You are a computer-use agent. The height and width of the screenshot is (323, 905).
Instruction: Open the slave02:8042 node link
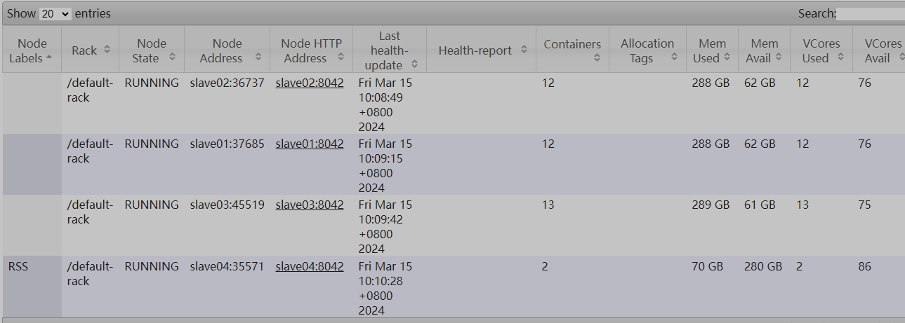[x=310, y=83]
